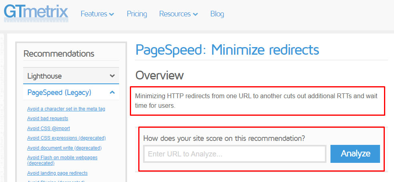
Task: Click the PageSpeed: Minimize redirects heading
Action: click(227, 50)
